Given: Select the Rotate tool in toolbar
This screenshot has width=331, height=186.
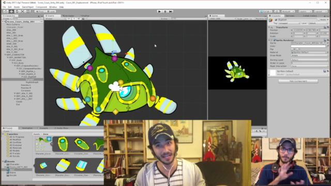Looking at the screenshot, I should click(17, 11).
